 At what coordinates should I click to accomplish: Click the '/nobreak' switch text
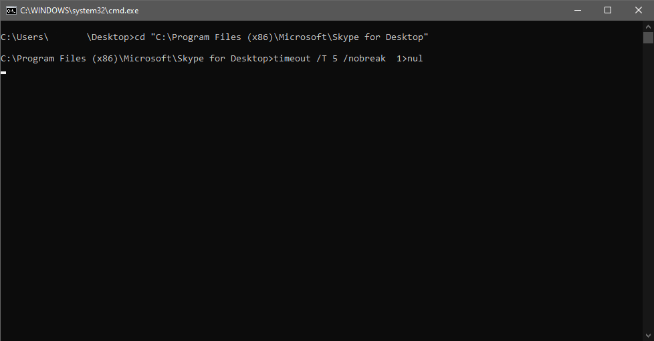364,59
